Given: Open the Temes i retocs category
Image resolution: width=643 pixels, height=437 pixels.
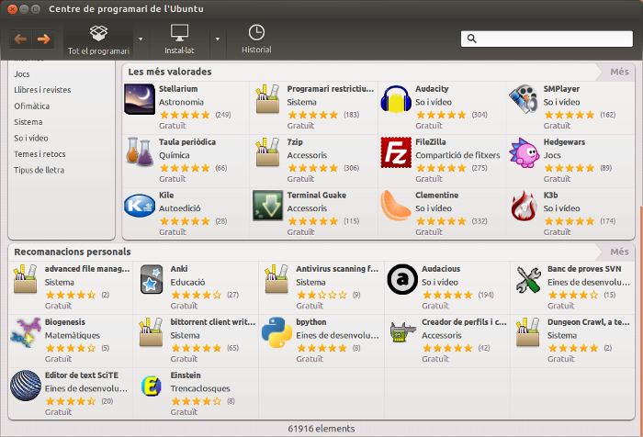Looking at the screenshot, I should (39, 154).
